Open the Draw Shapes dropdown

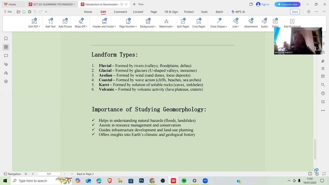click(x=219, y=23)
